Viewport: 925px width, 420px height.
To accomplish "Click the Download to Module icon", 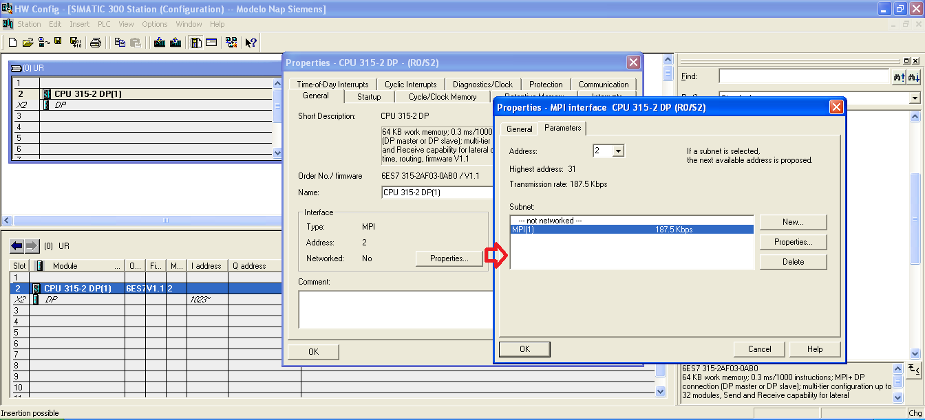I will (160, 43).
